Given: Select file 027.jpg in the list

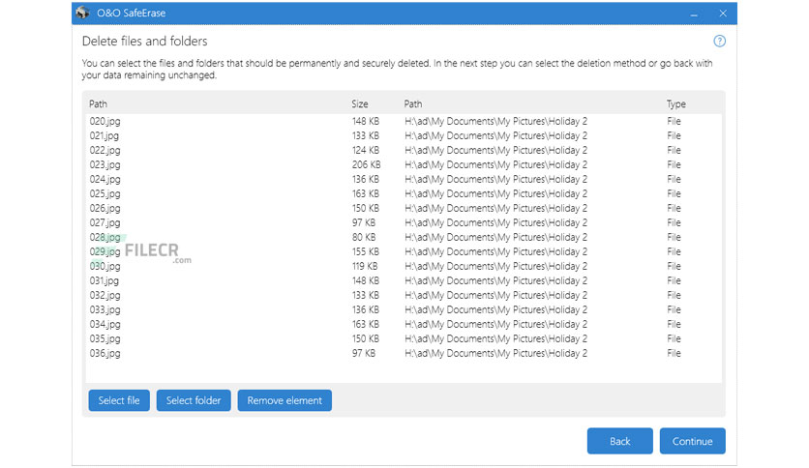Looking at the screenshot, I should [105, 222].
